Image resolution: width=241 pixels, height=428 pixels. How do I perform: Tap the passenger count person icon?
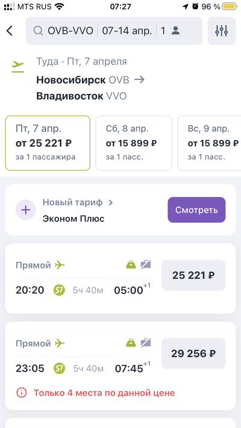(175, 31)
